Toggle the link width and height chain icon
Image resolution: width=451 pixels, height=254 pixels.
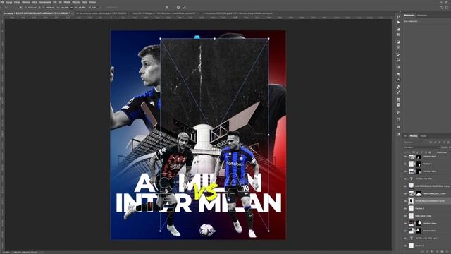tap(71, 8)
